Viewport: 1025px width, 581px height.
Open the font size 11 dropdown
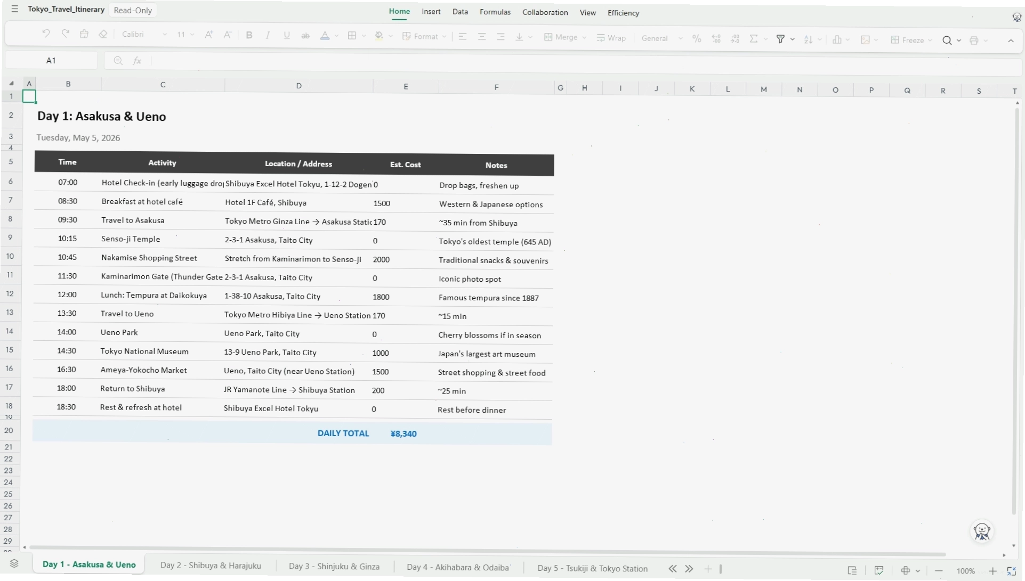tap(185, 35)
